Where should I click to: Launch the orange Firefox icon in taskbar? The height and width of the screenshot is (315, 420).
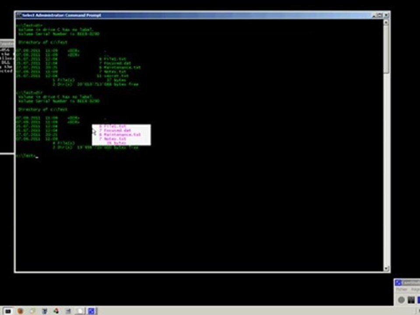[x=21, y=311]
